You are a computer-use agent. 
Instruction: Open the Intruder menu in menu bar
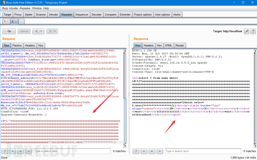click(x=14, y=8)
